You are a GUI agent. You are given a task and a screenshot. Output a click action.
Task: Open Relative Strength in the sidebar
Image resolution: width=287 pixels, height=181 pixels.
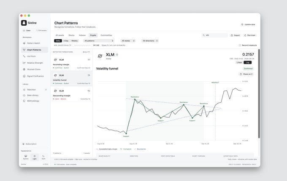click(35, 63)
